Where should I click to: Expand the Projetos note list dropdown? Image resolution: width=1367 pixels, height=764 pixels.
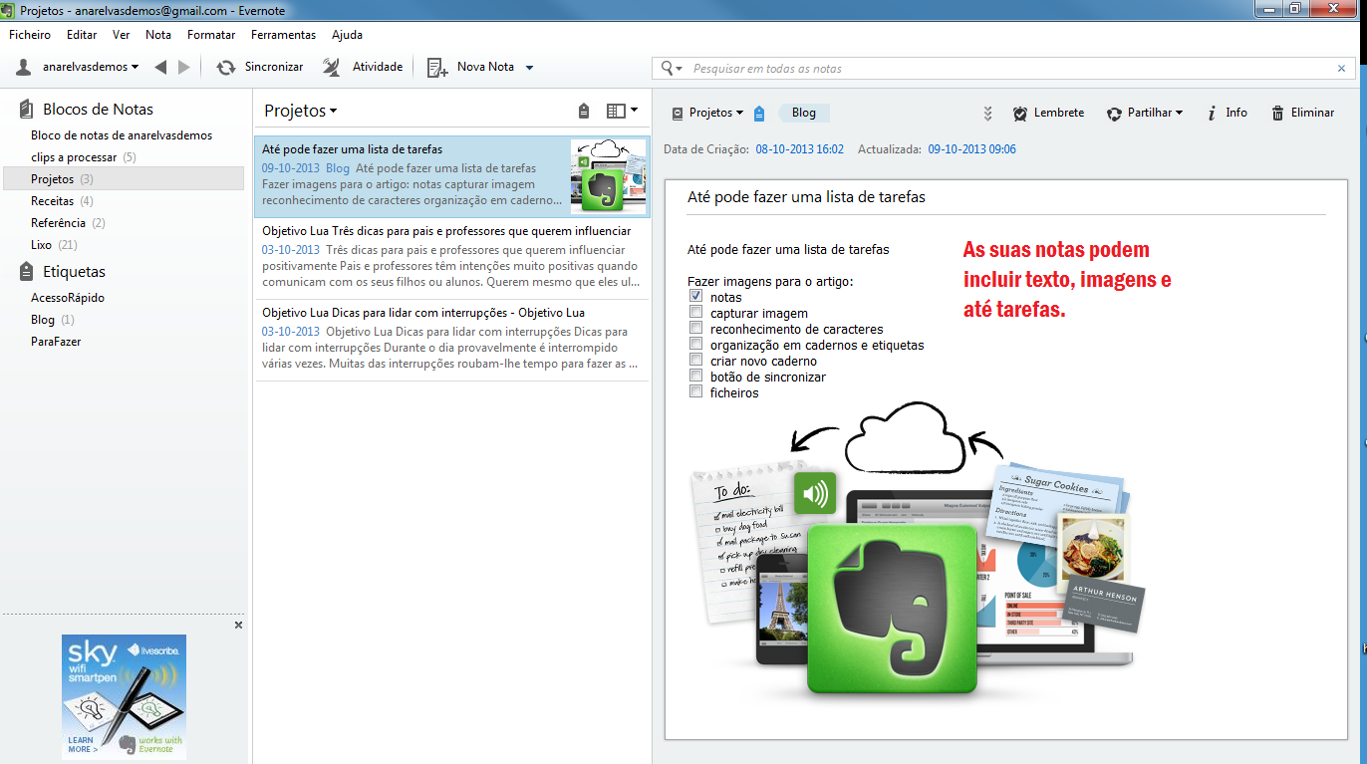point(333,112)
